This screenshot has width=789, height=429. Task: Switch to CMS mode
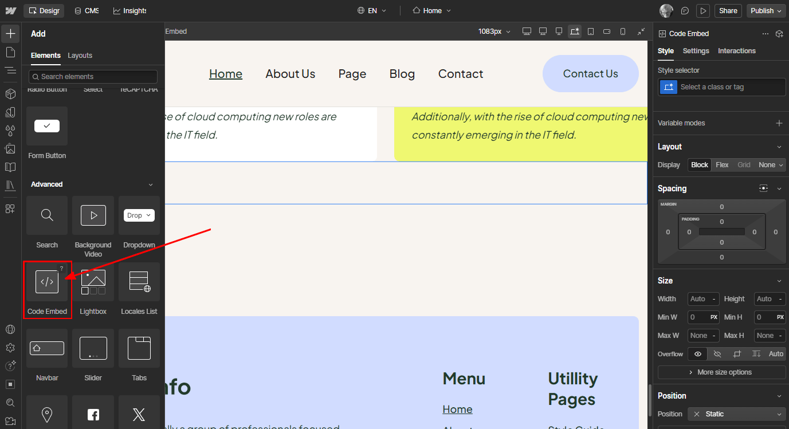(x=87, y=10)
